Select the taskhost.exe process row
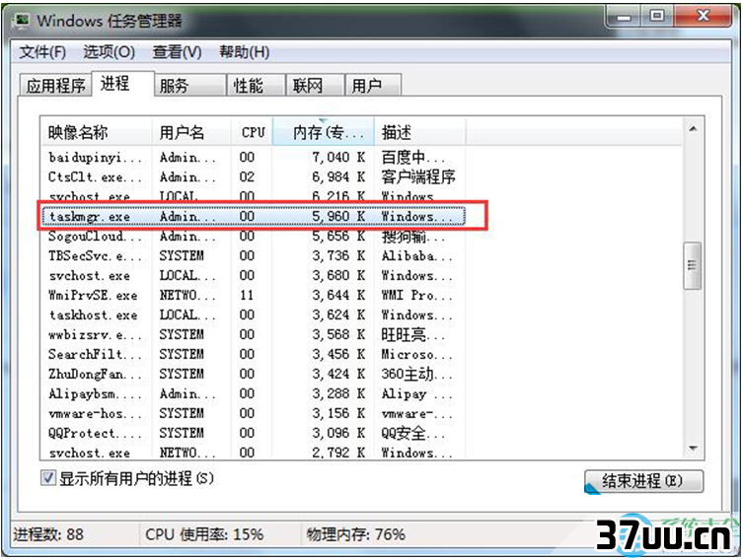743x560 pixels. (x=254, y=315)
